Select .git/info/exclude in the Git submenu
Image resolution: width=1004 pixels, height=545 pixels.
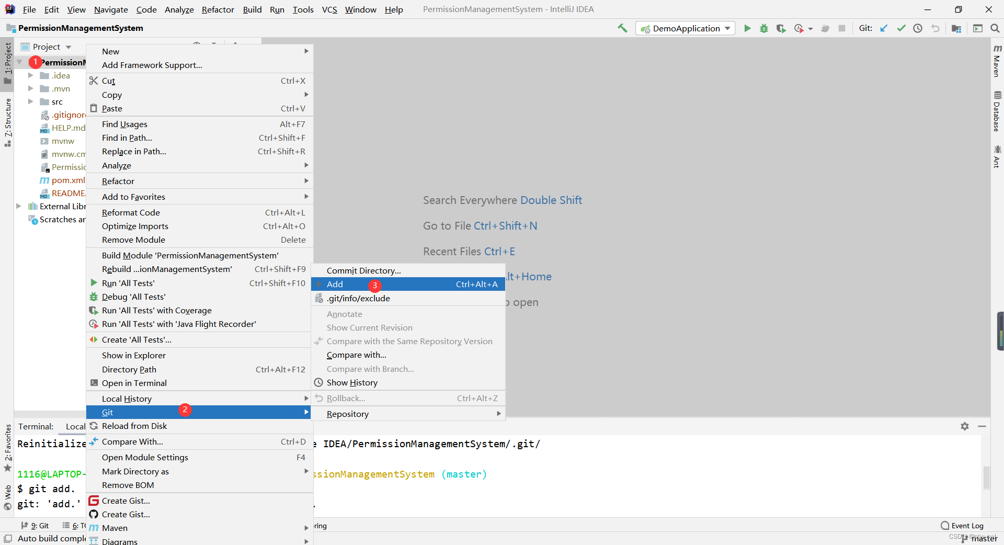408,298
